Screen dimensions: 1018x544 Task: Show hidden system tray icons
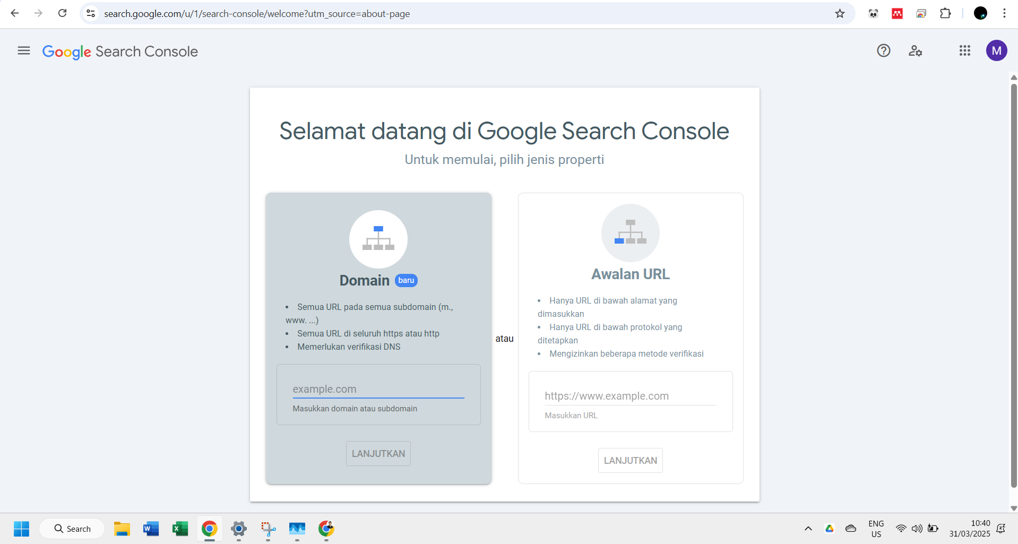coord(808,529)
